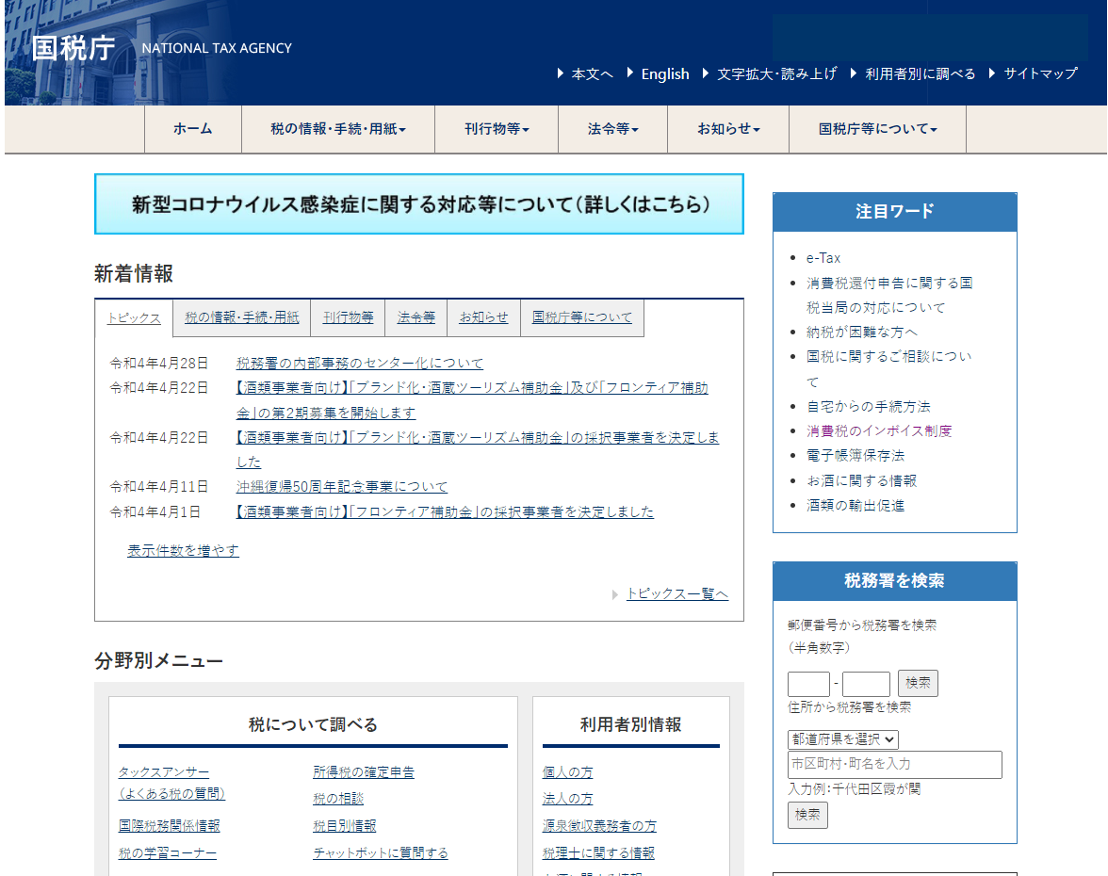1108x876 pixels.
Task: Open the English version of the site
Action: click(665, 73)
